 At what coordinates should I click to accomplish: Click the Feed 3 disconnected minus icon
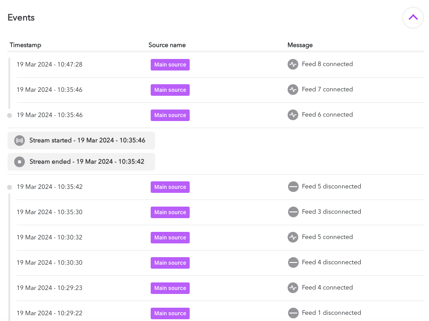293,212
